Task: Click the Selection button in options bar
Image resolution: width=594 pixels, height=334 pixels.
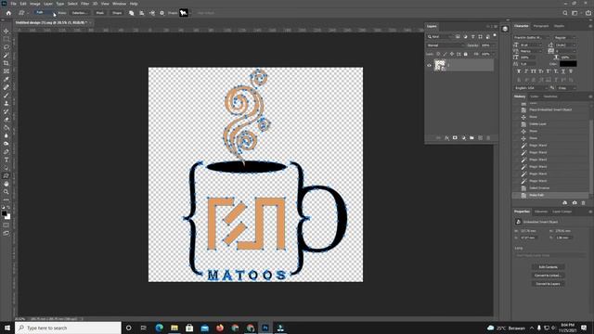Action: click(x=79, y=13)
